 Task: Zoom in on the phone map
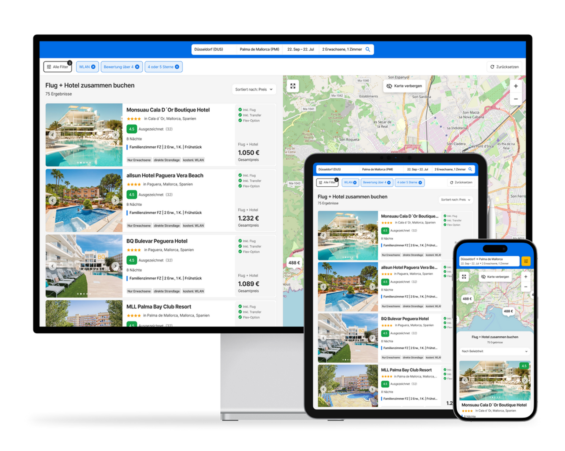[x=526, y=276]
